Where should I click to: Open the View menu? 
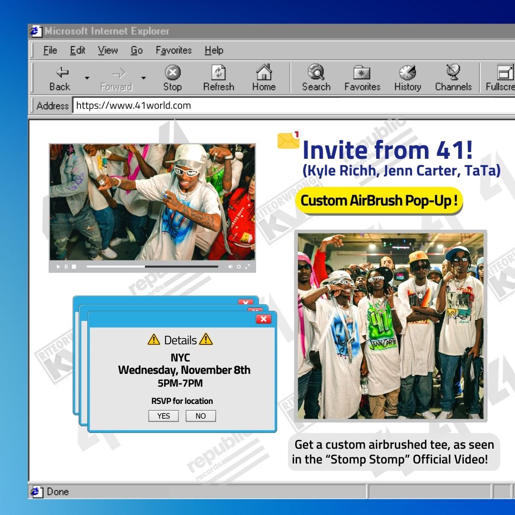tap(108, 50)
